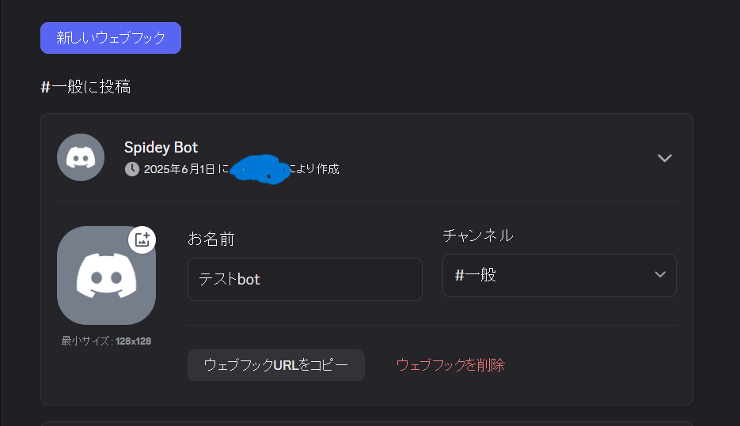The image size is (740, 426).
Task: Select the large webhook avatar image
Action: pos(106,275)
